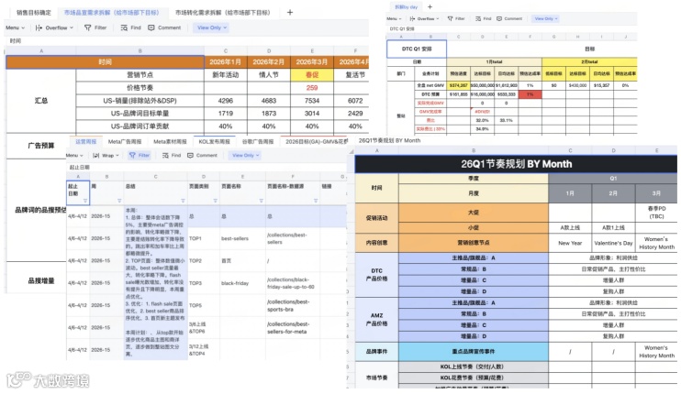Click the 新年活动 cell

[226, 75]
